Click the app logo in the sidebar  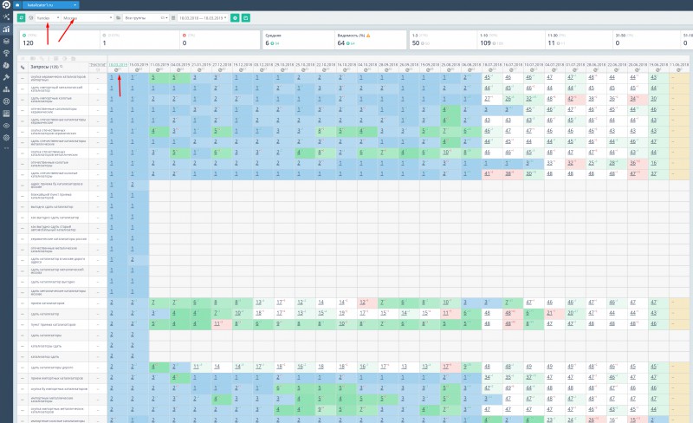(x=6, y=5)
